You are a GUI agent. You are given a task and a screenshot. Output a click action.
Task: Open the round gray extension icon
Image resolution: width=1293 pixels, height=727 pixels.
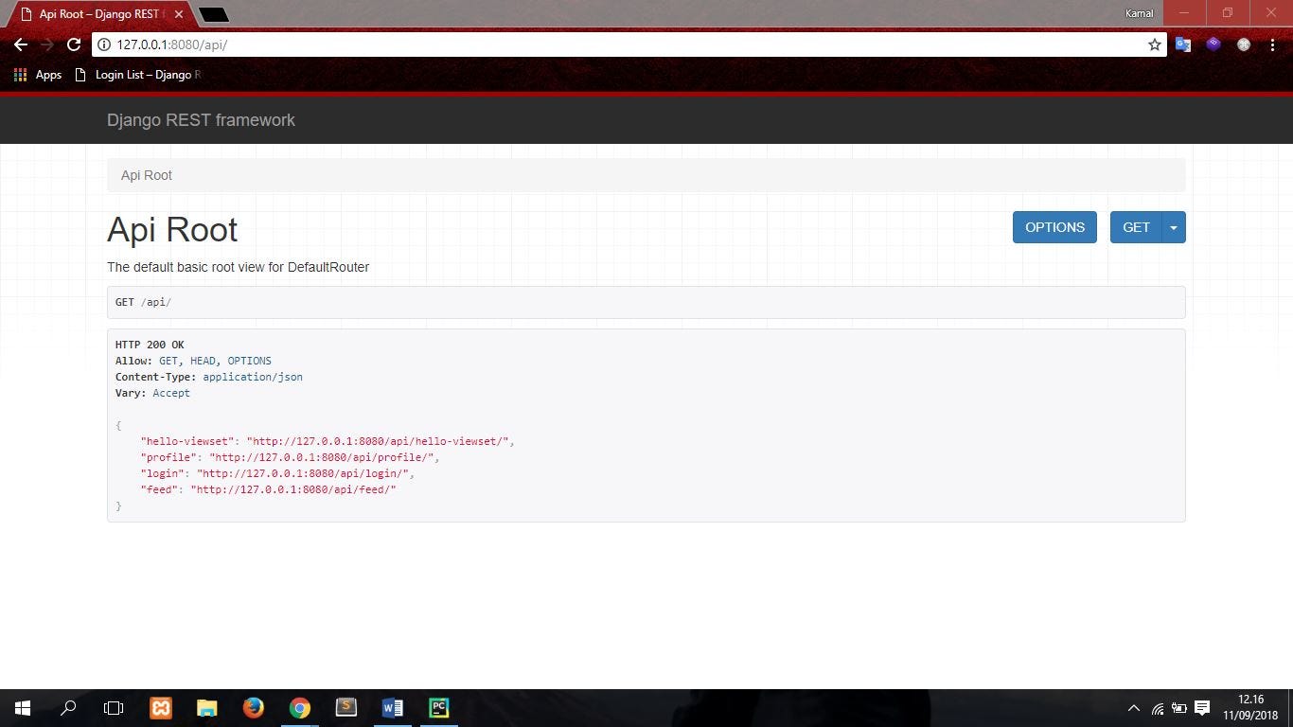[x=1244, y=44]
